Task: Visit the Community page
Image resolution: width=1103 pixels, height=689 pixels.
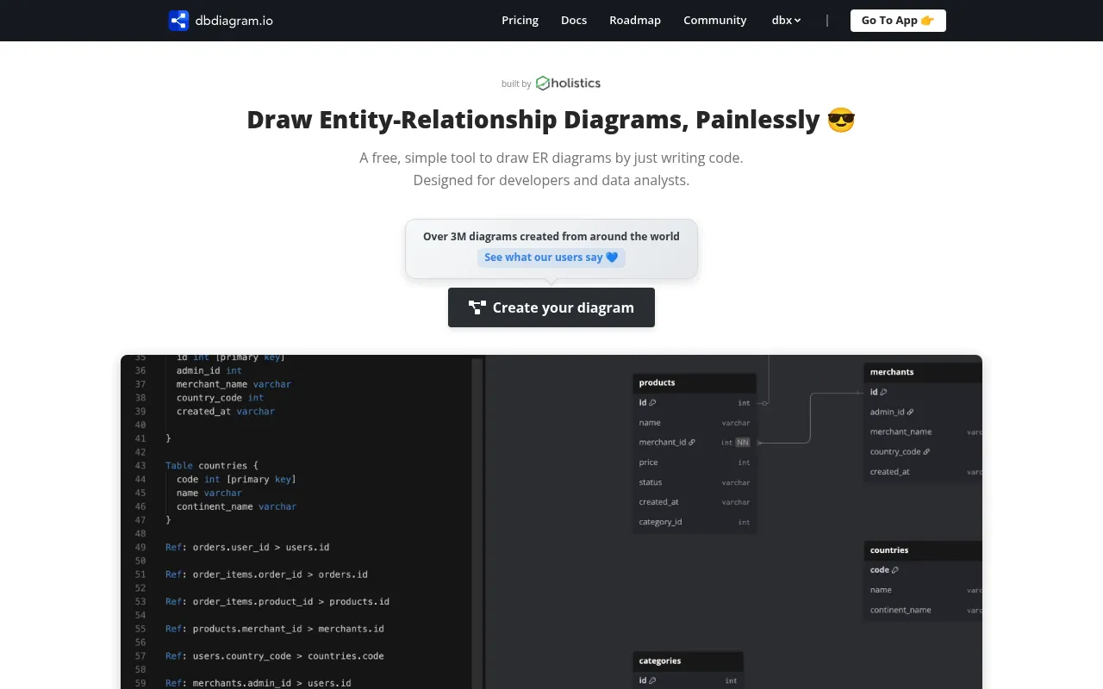Action: (715, 21)
